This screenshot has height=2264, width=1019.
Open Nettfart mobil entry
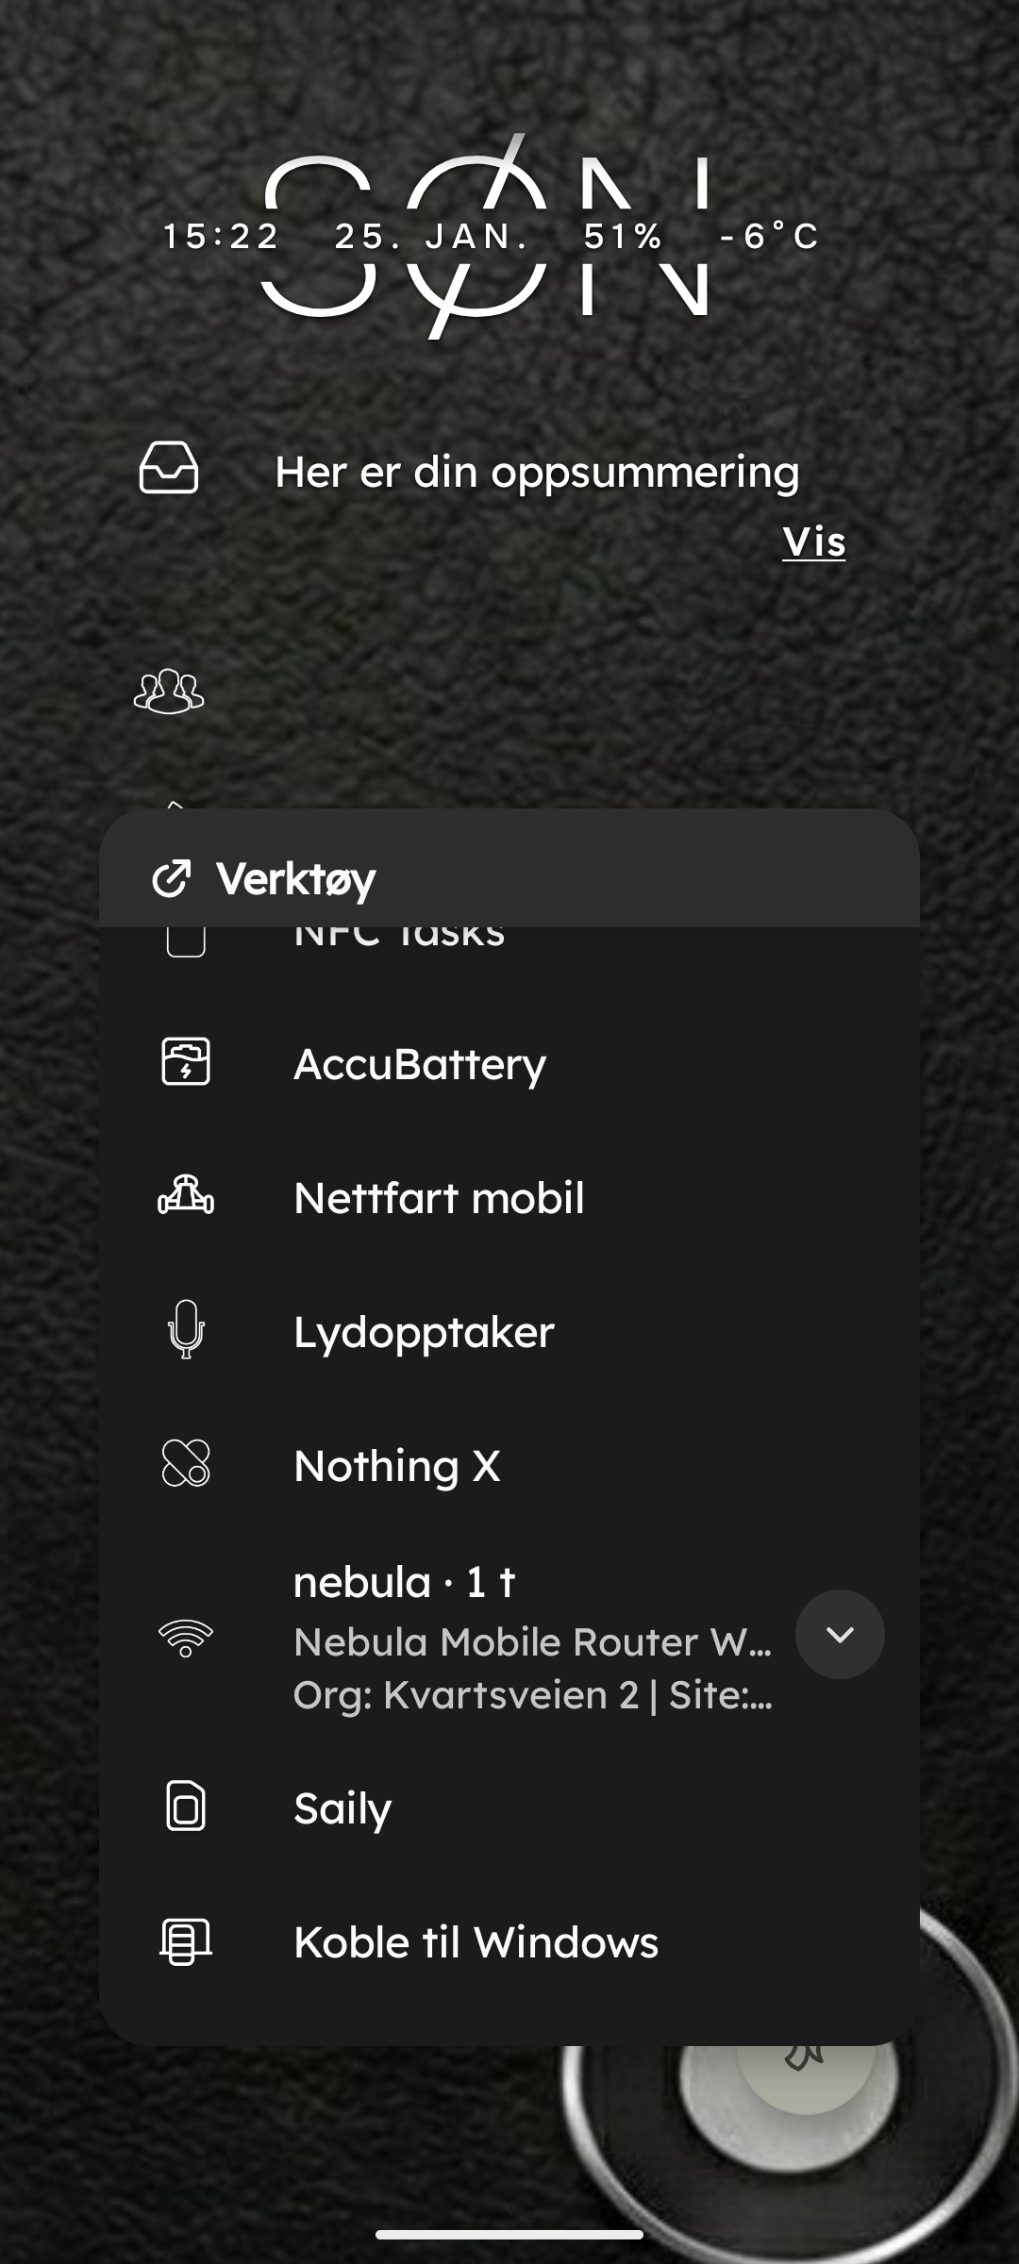tap(509, 1197)
